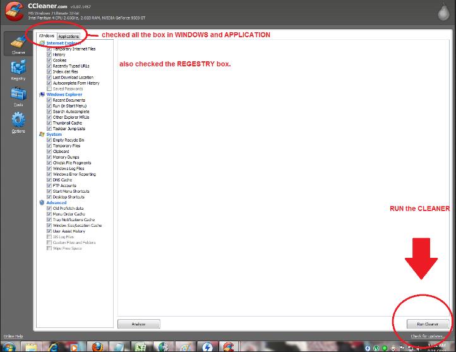Toggle Chkdsk File Fragments checkbox
The width and height of the screenshot is (456, 352).
coord(49,163)
